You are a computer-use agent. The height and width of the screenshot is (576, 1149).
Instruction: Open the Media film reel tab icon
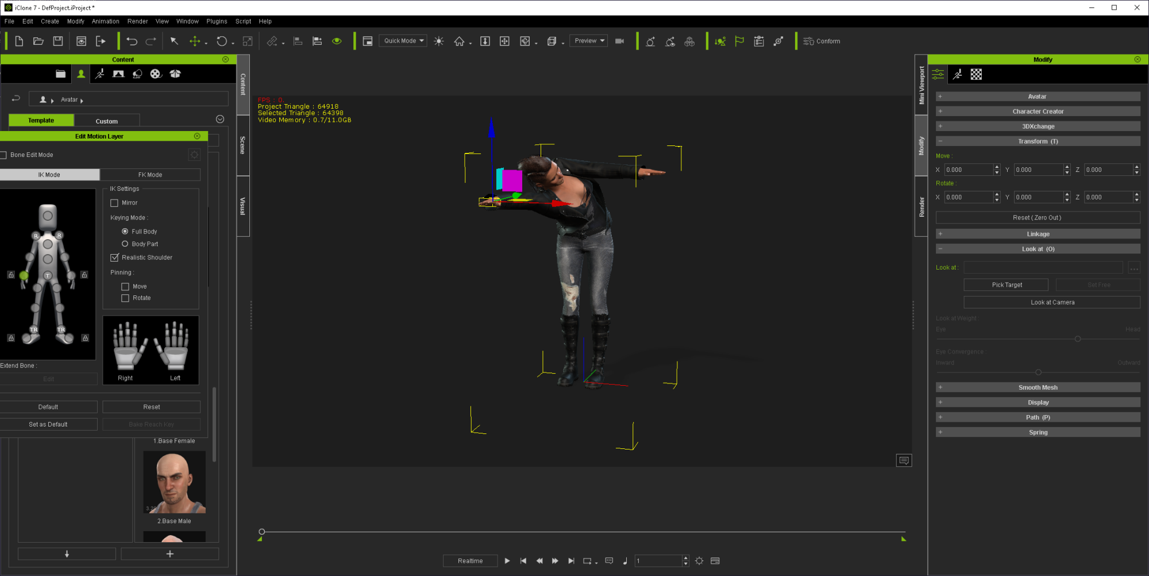(156, 74)
